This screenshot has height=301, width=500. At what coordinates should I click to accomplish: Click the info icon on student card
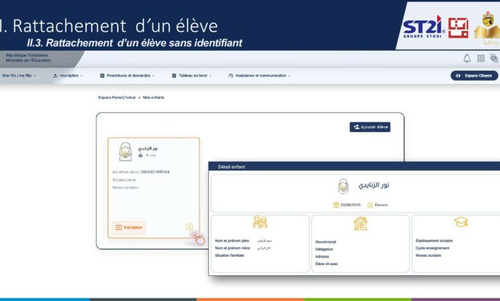point(189,227)
